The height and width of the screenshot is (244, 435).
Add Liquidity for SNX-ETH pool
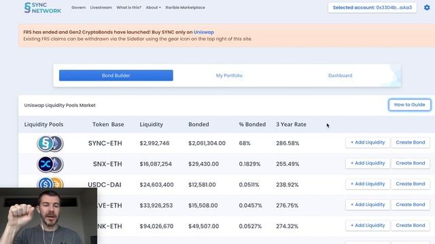(368, 163)
